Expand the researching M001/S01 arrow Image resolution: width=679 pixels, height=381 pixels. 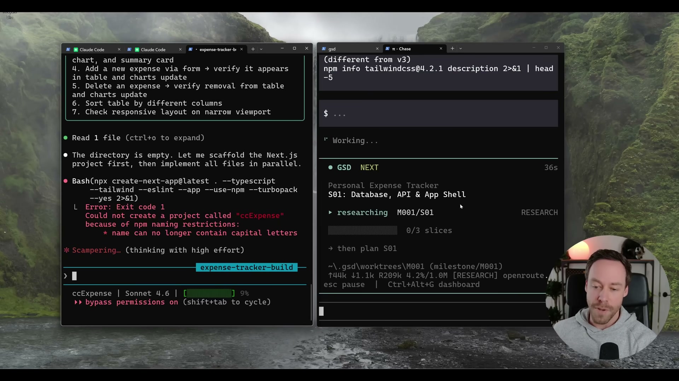[x=330, y=212]
